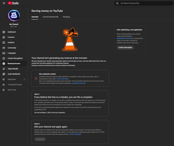Click the external link icon beside Daily Ideas
The width and height of the screenshot is (174, 146).
(x=24, y=79)
